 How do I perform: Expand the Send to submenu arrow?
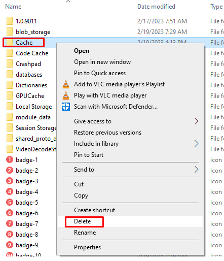click(196, 170)
